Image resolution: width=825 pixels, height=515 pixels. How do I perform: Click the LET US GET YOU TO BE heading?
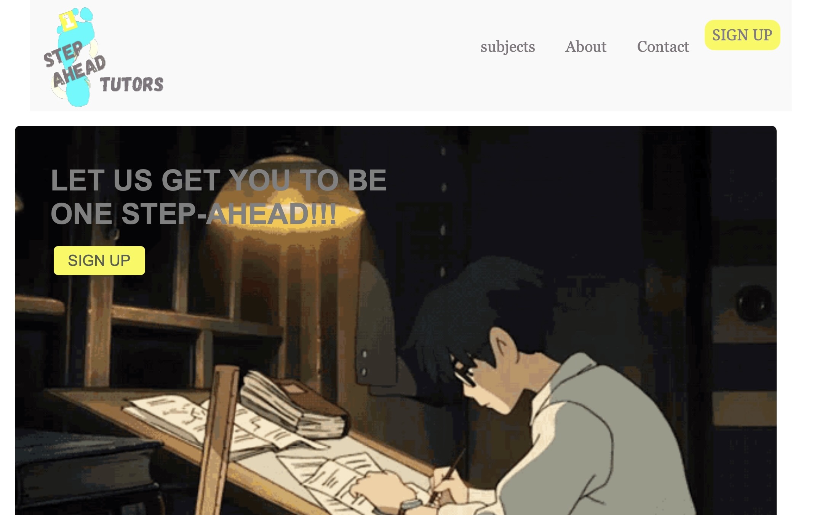click(219, 180)
